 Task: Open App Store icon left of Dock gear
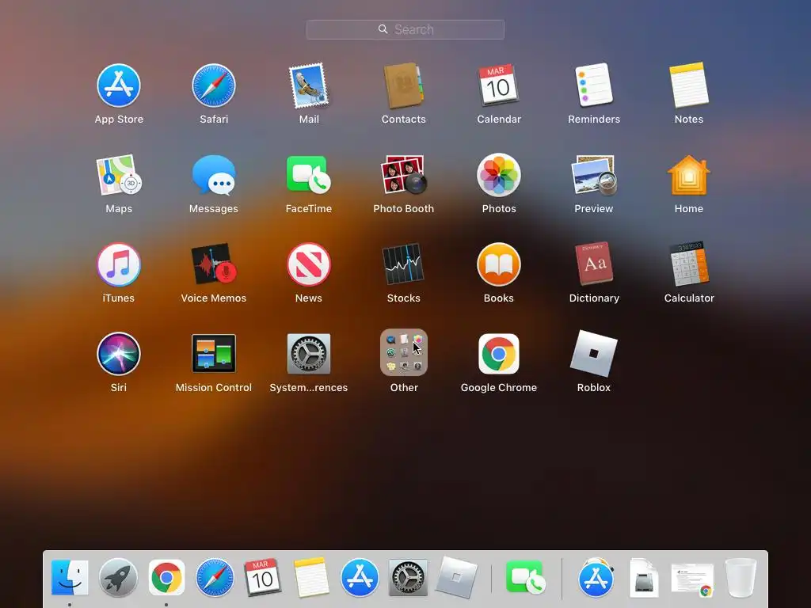click(x=360, y=577)
